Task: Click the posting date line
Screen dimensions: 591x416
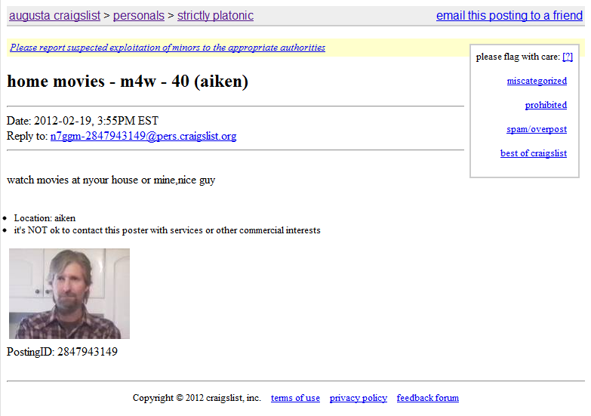Action: (x=82, y=121)
